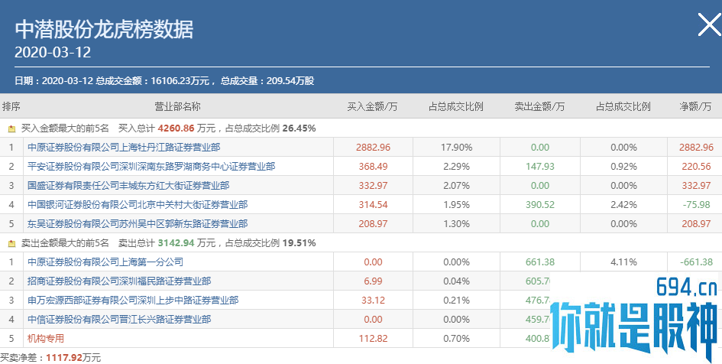
Task: Click net amount cell -75.98
Action: [694, 205]
